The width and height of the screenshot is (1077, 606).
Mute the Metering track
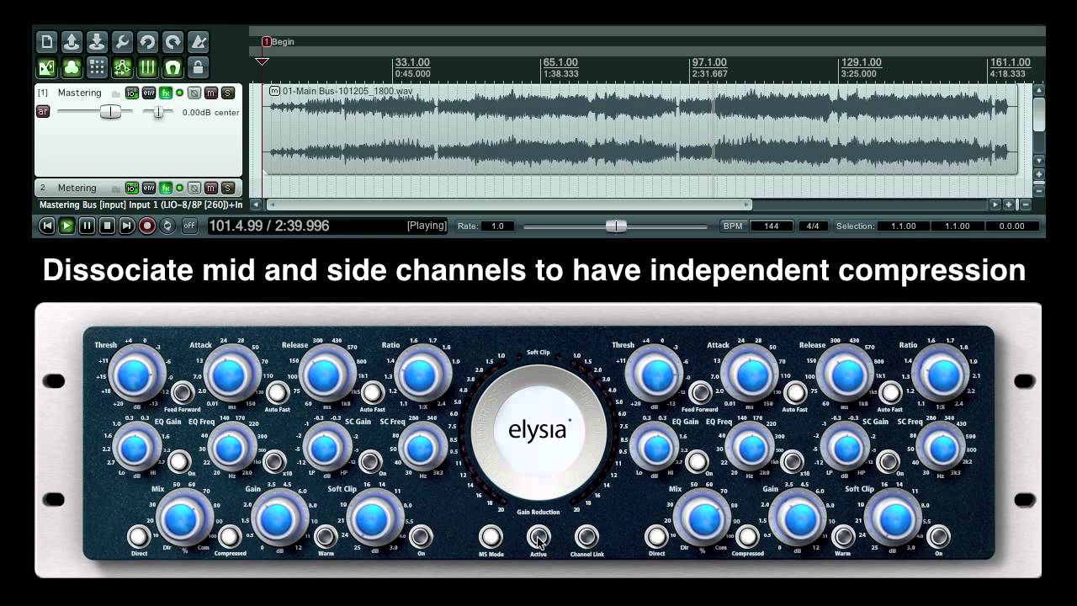pyautogui.click(x=211, y=188)
